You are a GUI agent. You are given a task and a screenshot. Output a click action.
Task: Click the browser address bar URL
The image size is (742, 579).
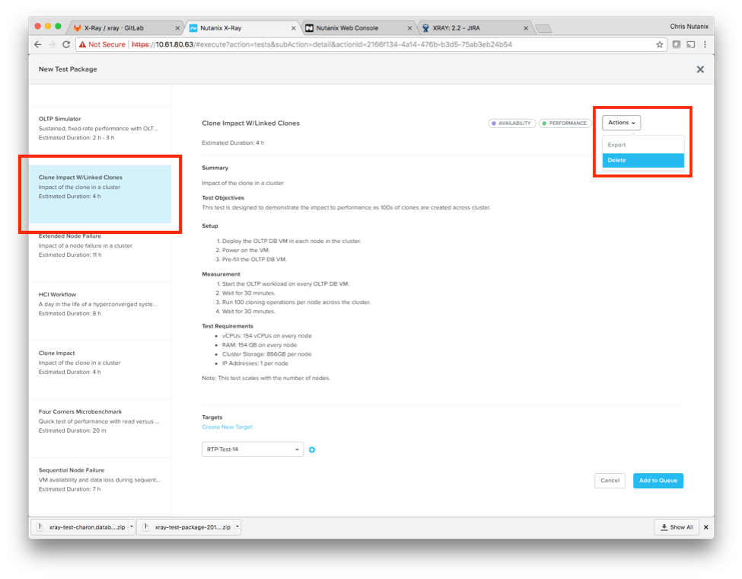322,44
